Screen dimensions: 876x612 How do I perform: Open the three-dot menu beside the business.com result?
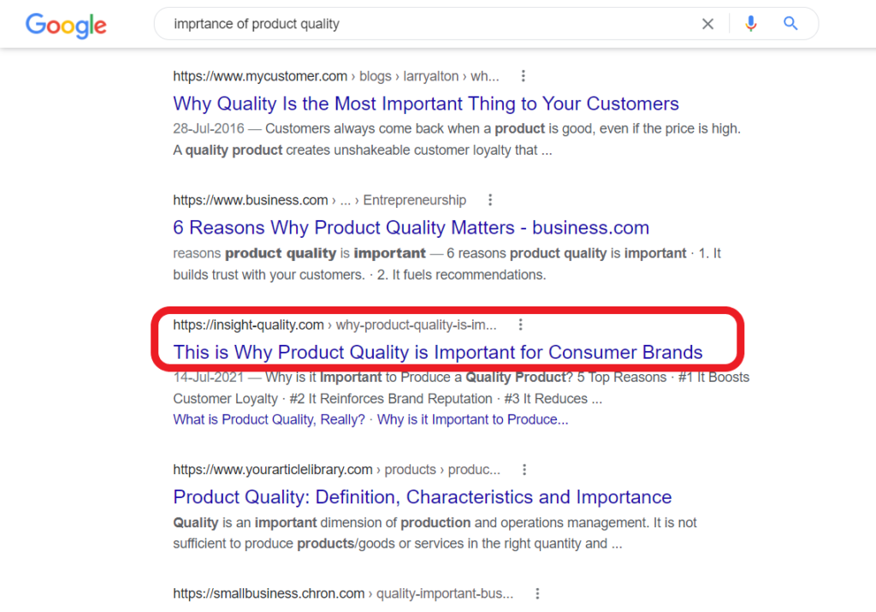click(x=490, y=199)
